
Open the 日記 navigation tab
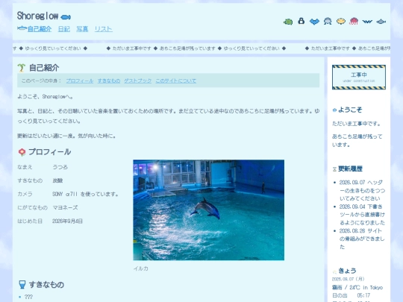[x=63, y=29]
